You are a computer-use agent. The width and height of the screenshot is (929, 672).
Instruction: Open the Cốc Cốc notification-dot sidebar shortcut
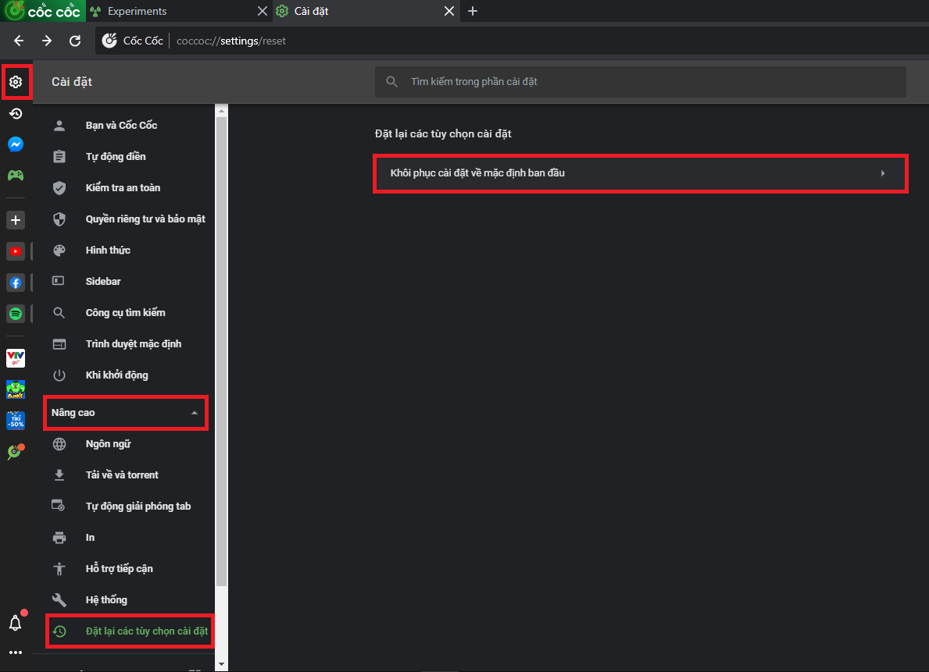[16, 452]
